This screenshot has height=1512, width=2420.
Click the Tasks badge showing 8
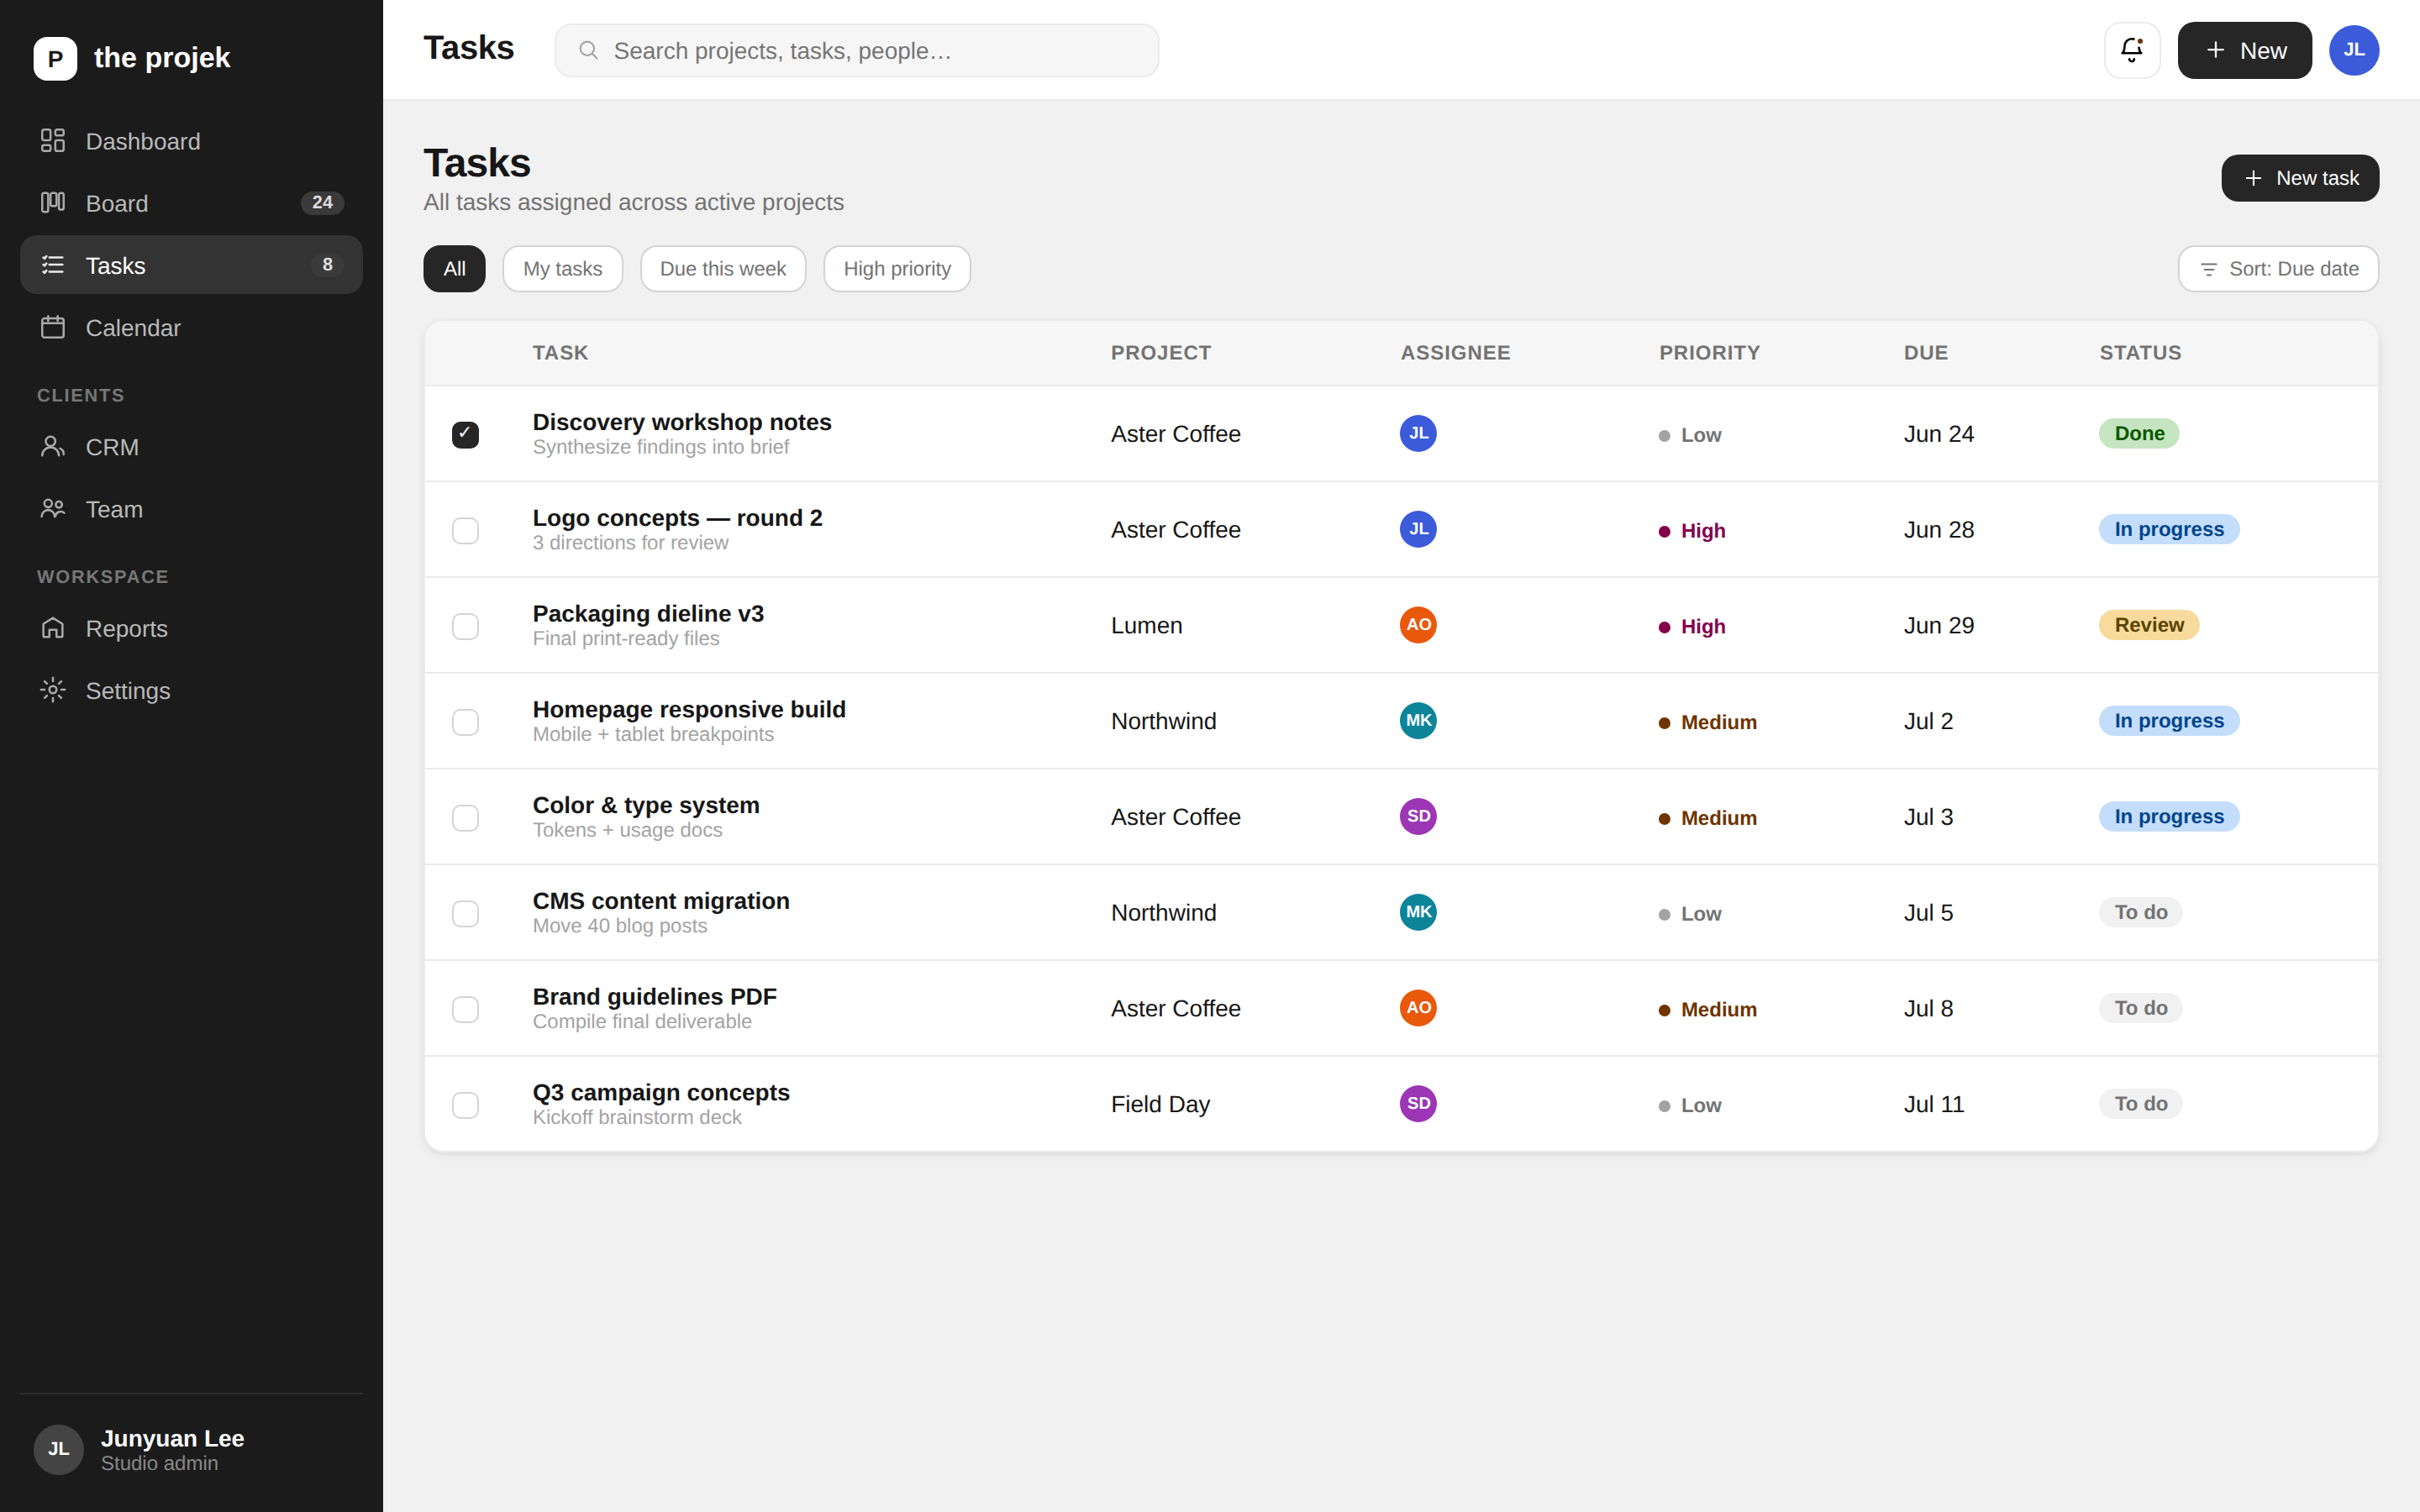point(327,265)
